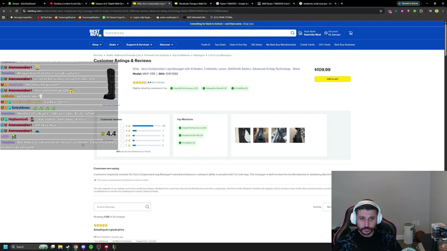The height and width of the screenshot is (251, 447).
Task: Expand the Shop dropdown menu
Action: (97, 45)
